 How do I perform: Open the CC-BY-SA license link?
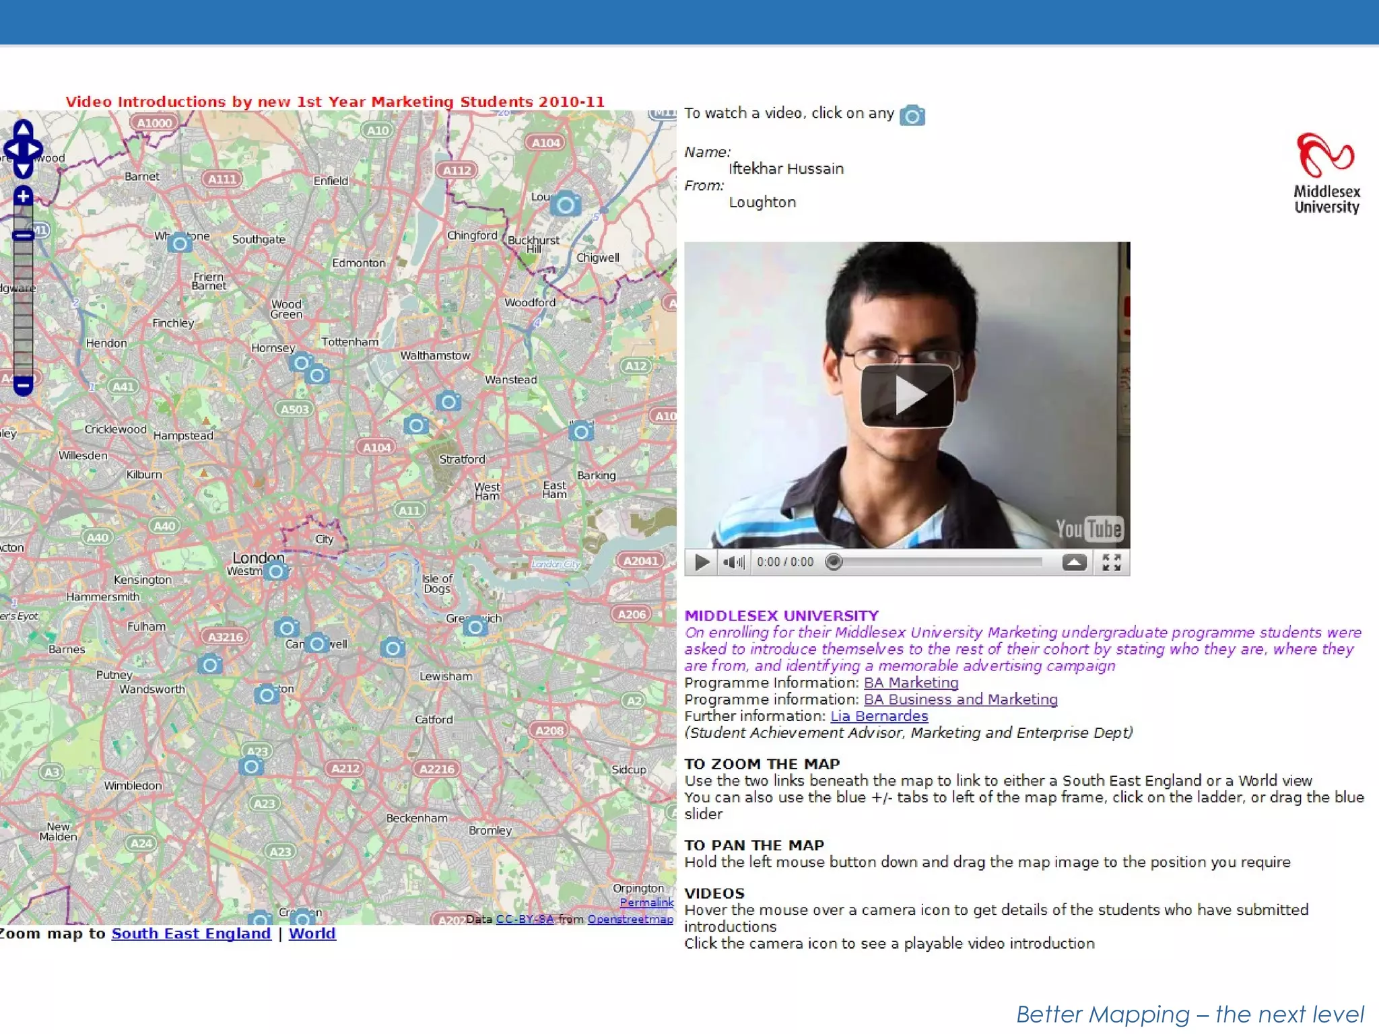[525, 919]
